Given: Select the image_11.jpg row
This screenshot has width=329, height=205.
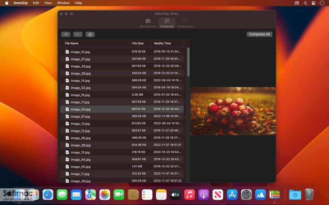Looking at the screenshot, I should point(122,174).
